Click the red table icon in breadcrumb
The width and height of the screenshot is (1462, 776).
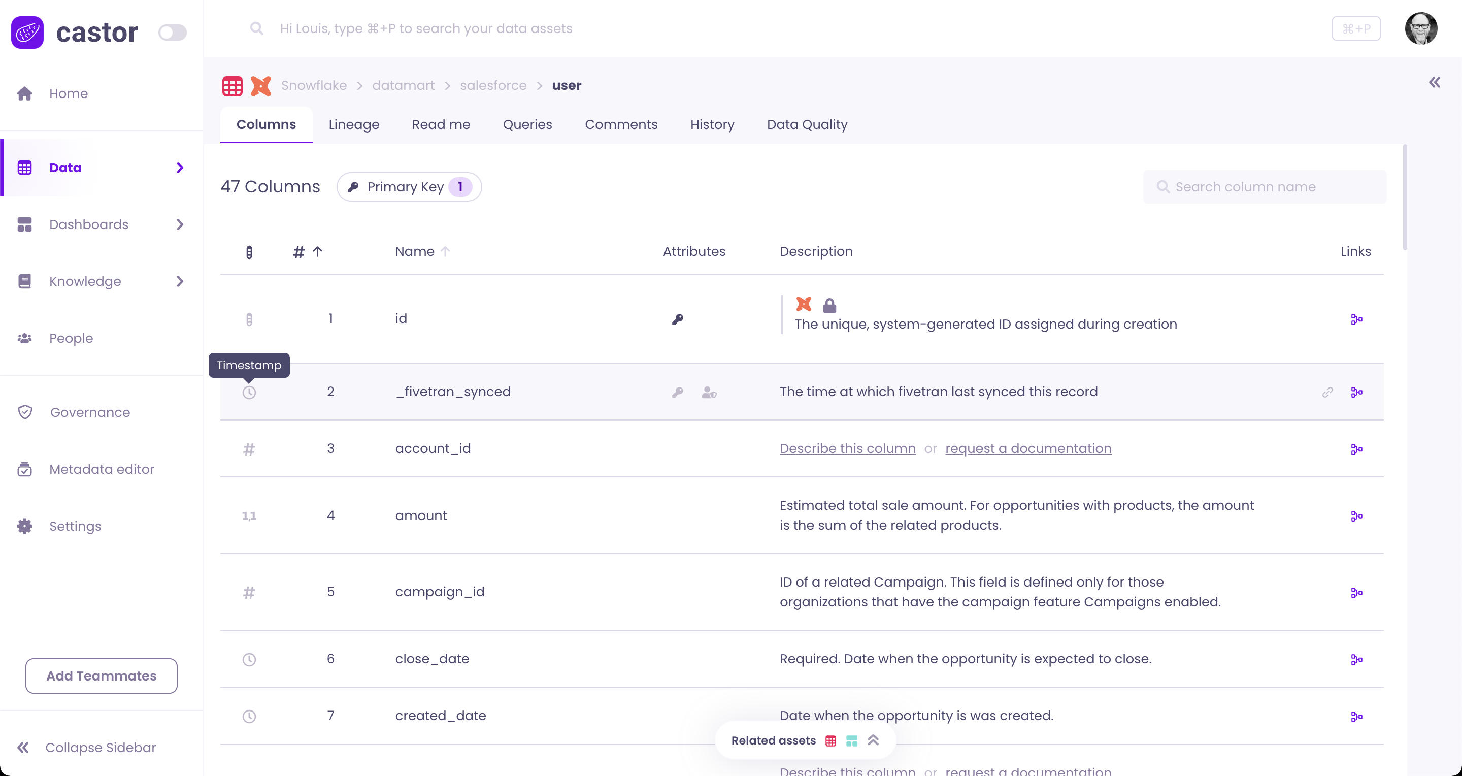coord(232,86)
